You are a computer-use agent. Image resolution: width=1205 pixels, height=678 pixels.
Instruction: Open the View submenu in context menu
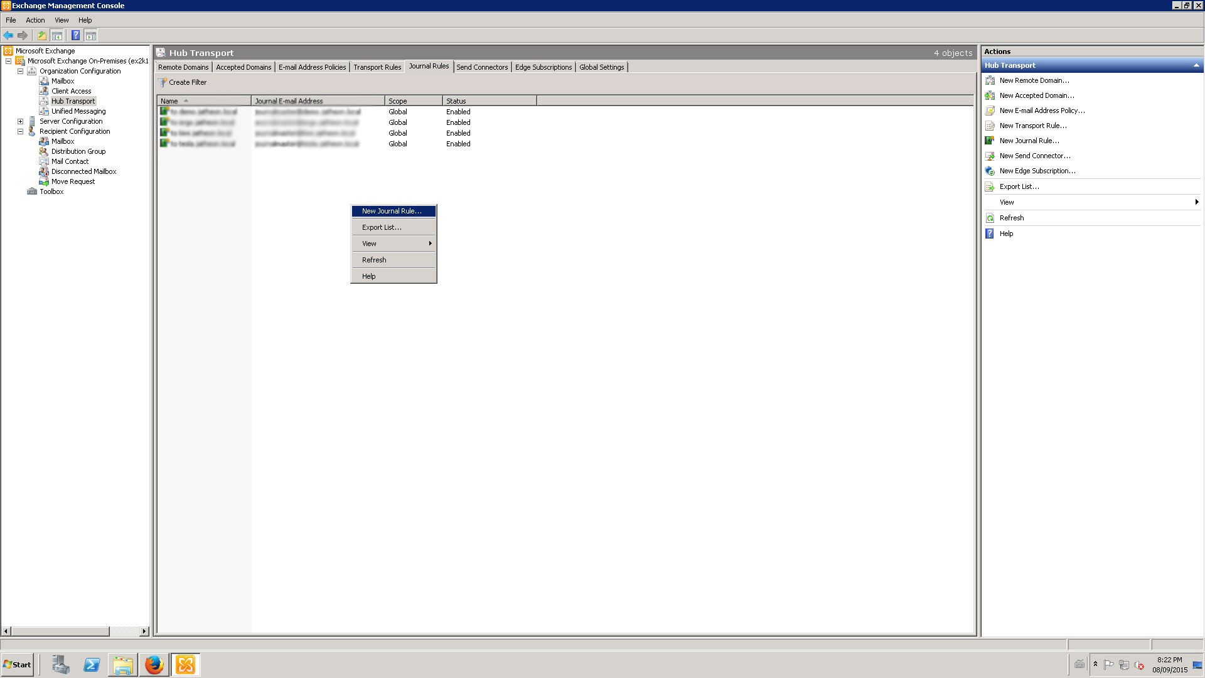(394, 244)
